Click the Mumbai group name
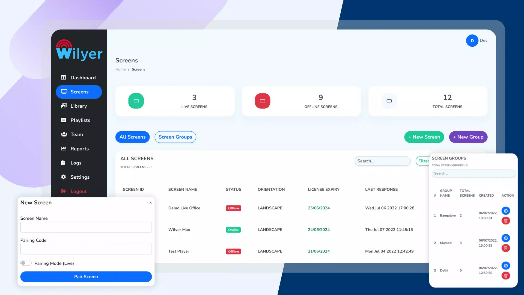Viewport: 524px width, 295px height. pyautogui.click(x=446, y=243)
